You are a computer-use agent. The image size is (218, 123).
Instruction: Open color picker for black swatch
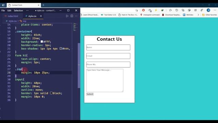coord(51,93)
